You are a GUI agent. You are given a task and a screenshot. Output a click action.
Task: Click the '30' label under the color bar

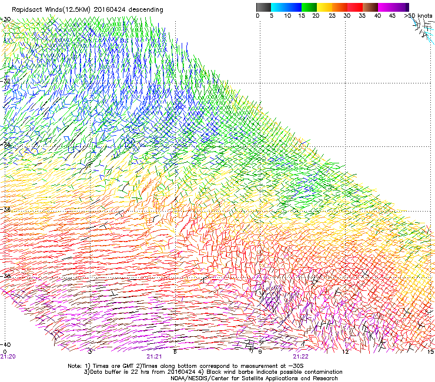pyautogui.click(x=347, y=16)
